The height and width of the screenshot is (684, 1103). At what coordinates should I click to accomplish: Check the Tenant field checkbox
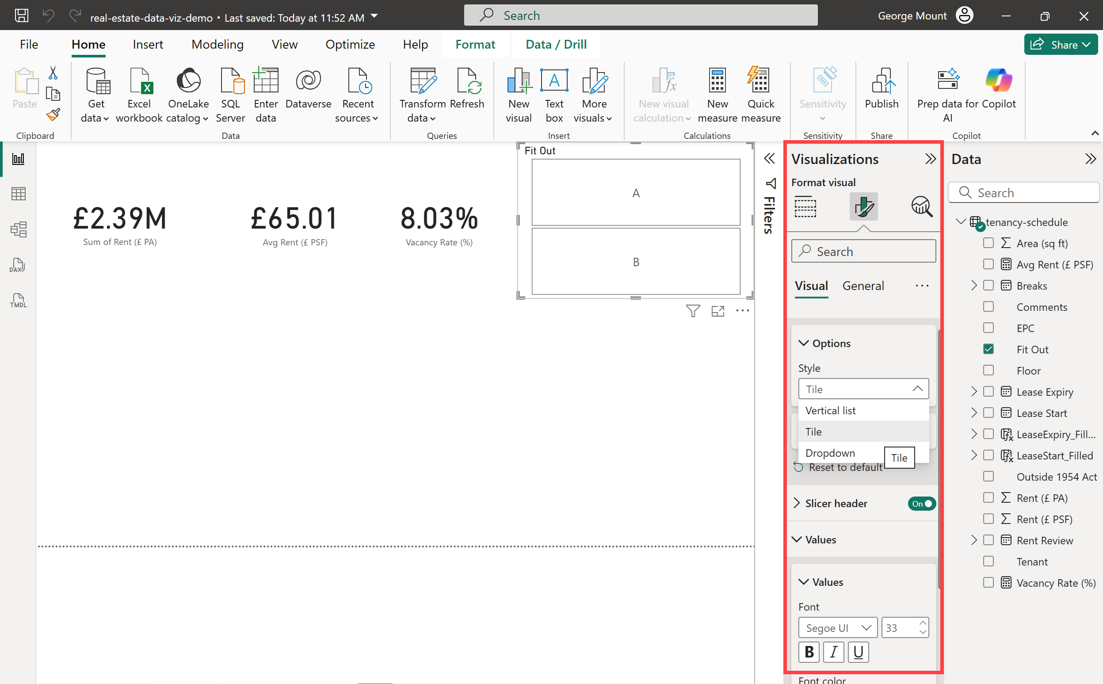[988, 562]
